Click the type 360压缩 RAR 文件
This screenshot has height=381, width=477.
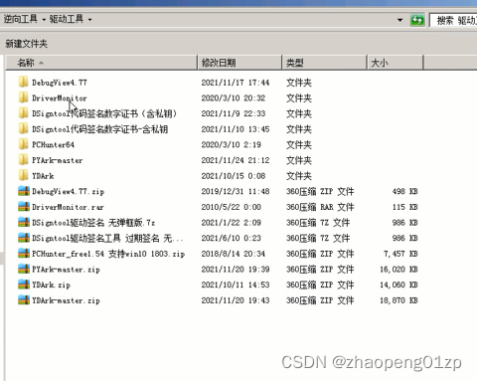320,207
